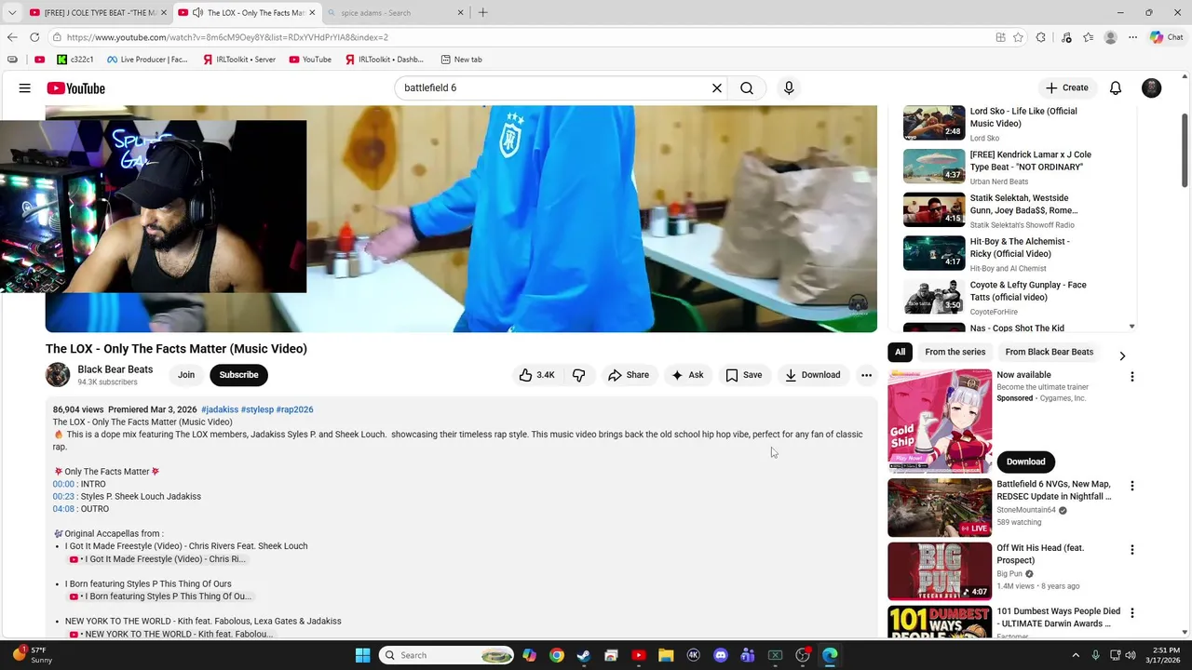Screen dimensions: 1192x670
Task: Open options for the sponsored Cygames ad
Action: (1132, 377)
